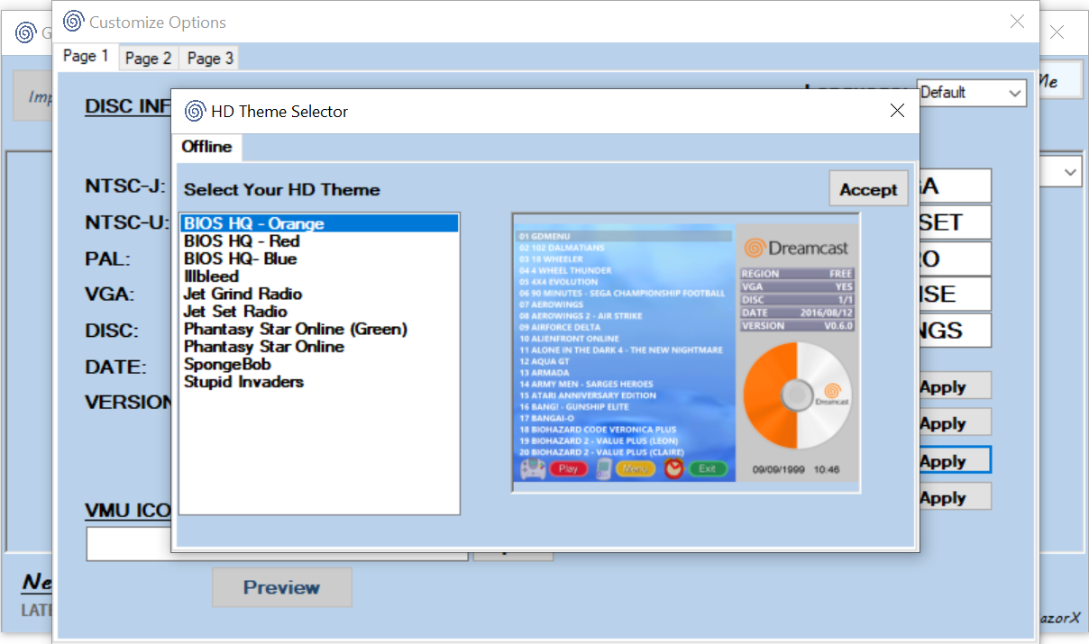The width and height of the screenshot is (1089, 644).
Task: Open Page 2 tab in Customize Options
Action: point(148,59)
